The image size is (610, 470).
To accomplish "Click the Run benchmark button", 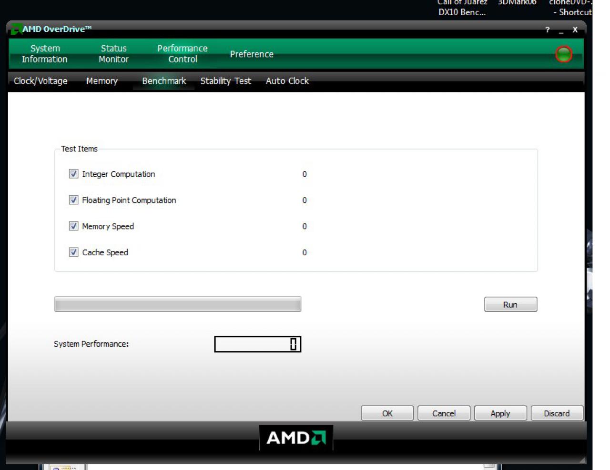I will tap(510, 304).
